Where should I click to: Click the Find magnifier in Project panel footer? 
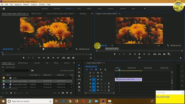pos(59,93)
